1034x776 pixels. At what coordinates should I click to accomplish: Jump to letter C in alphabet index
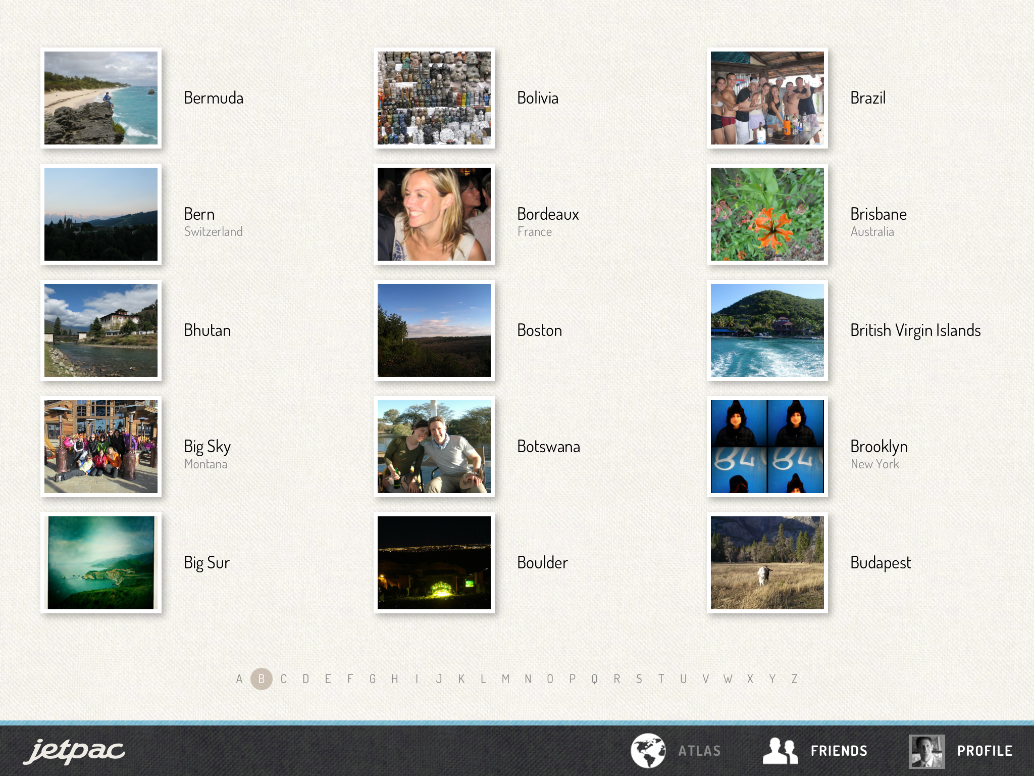point(284,679)
